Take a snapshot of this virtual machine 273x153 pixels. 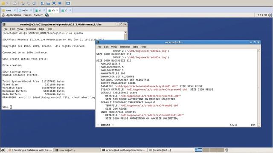click(x=23, y=3)
